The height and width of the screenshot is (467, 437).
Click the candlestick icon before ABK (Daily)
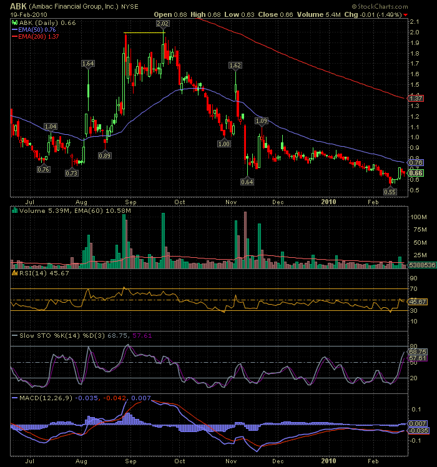pos(14,22)
